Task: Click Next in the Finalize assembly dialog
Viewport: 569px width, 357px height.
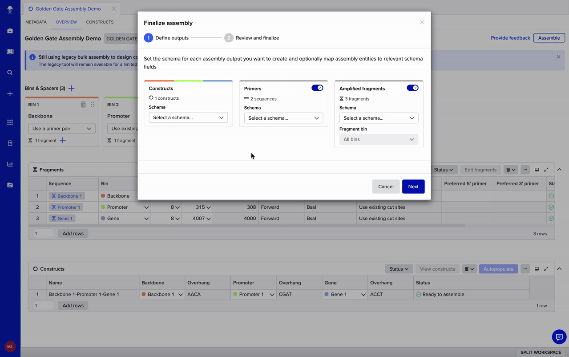Action: (413, 187)
